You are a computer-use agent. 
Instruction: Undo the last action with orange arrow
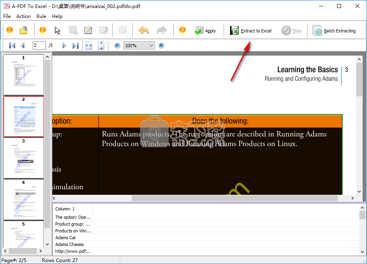pyautogui.click(x=144, y=30)
